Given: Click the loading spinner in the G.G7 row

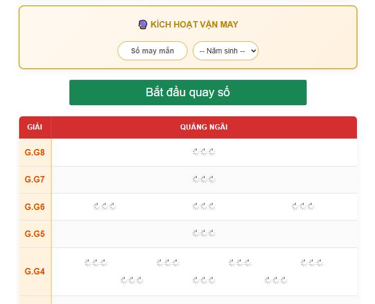Looking at the screenshot, I should tap(204, 179).
